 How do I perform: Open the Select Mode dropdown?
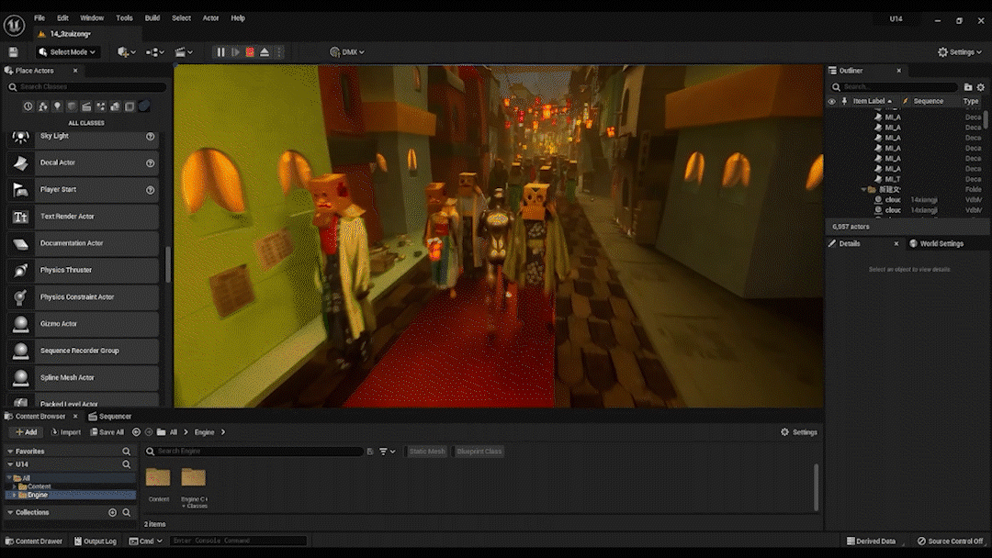point(67,52)
